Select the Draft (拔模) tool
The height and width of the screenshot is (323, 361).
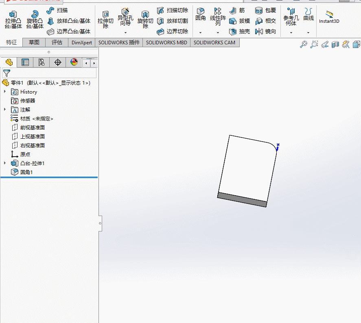point(240,21)
